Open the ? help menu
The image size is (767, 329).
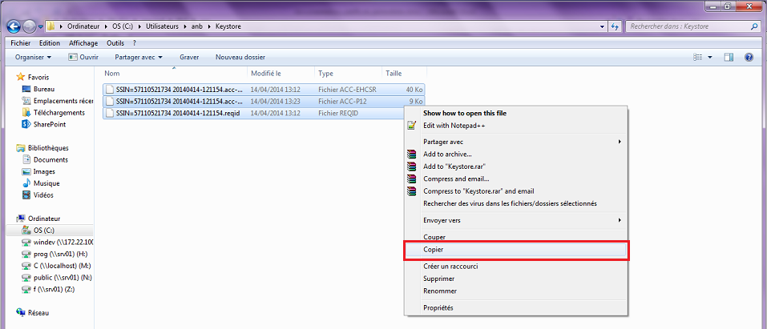134,43
